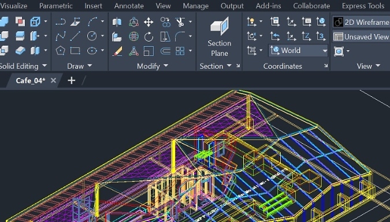Activate the 3D Scale gizmo tool

point(134,51)
